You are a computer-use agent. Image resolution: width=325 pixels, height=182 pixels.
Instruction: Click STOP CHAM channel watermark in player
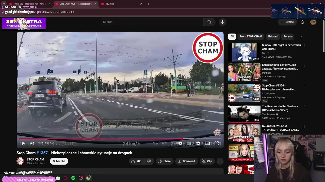(217, 132)
